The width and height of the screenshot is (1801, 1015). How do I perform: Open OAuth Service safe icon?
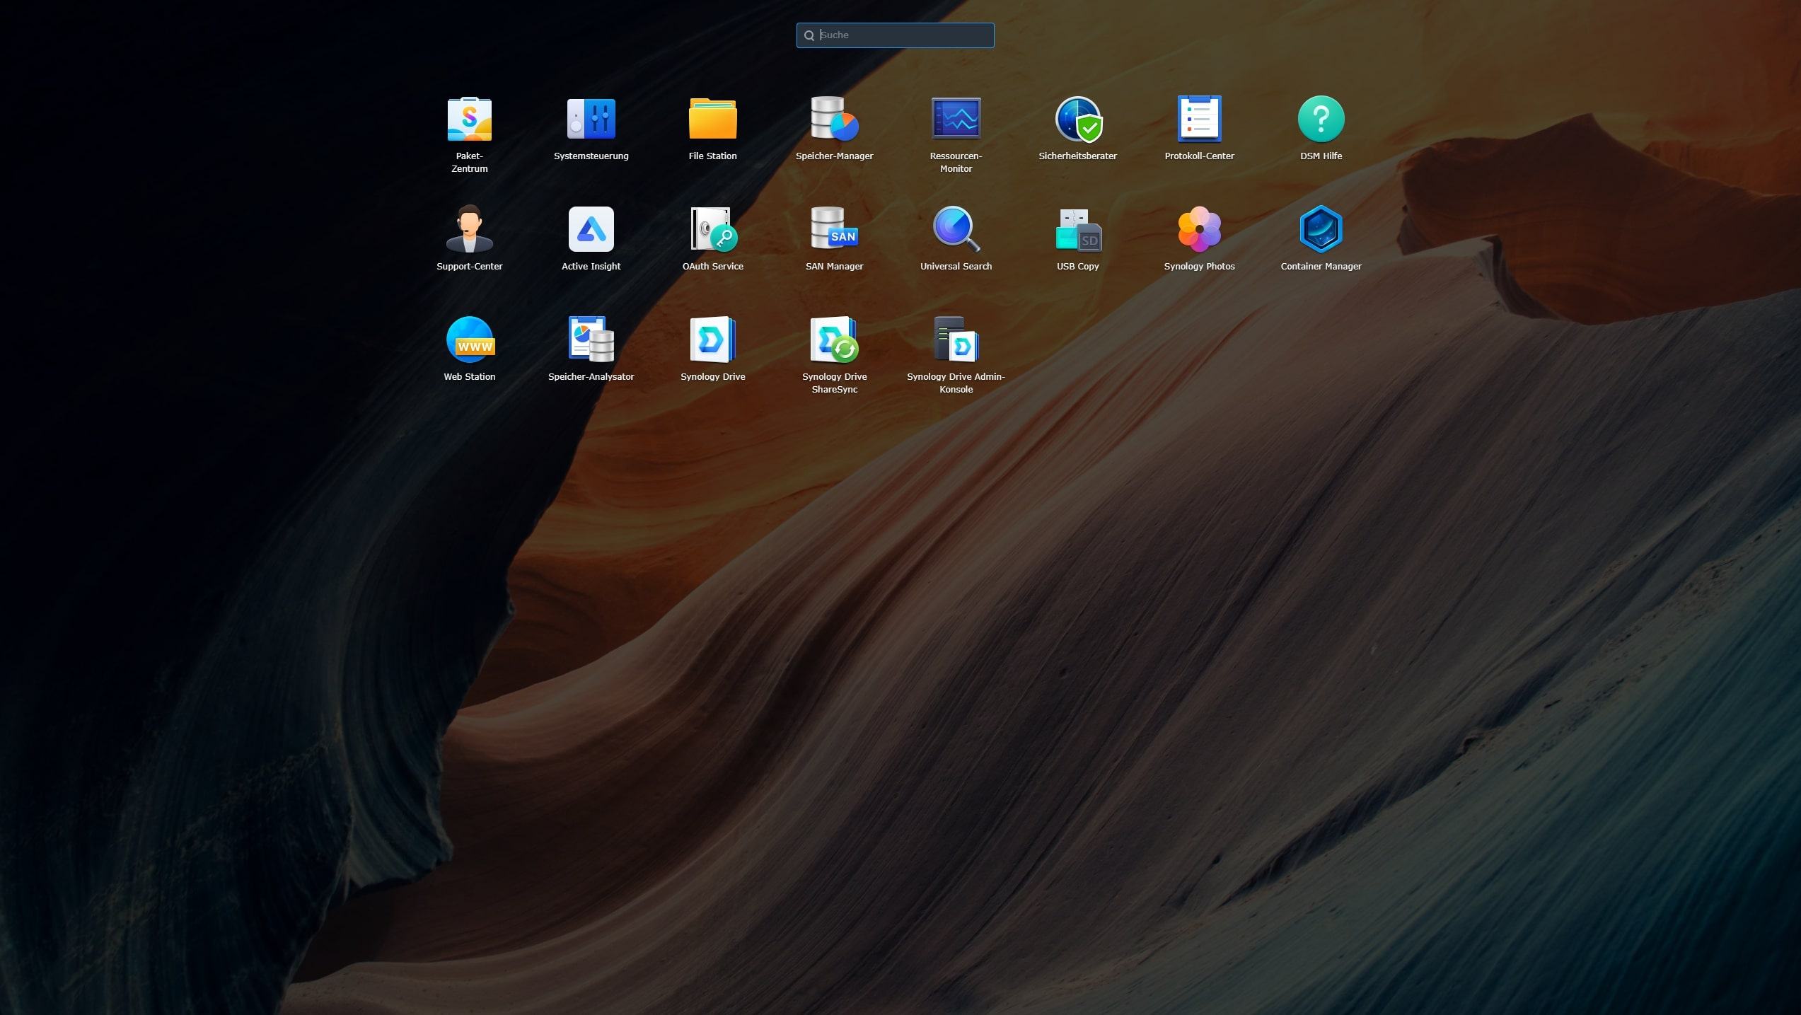(712, 229)
